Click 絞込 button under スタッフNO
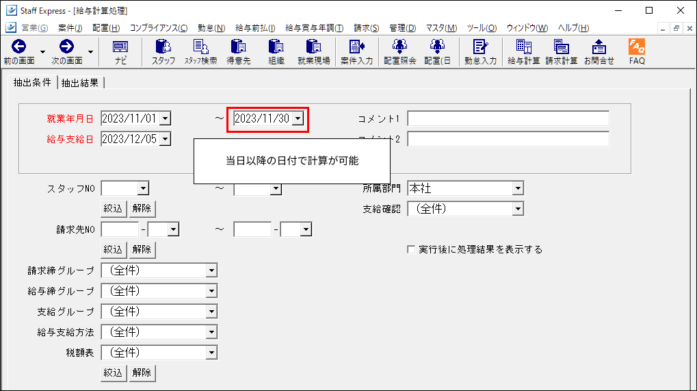 (x=113, y=209)
